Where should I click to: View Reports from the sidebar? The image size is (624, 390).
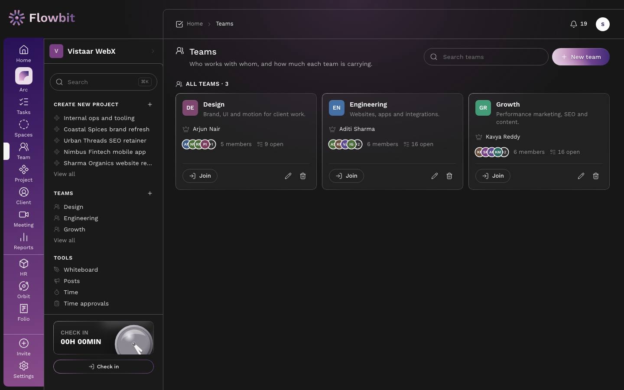23,241
